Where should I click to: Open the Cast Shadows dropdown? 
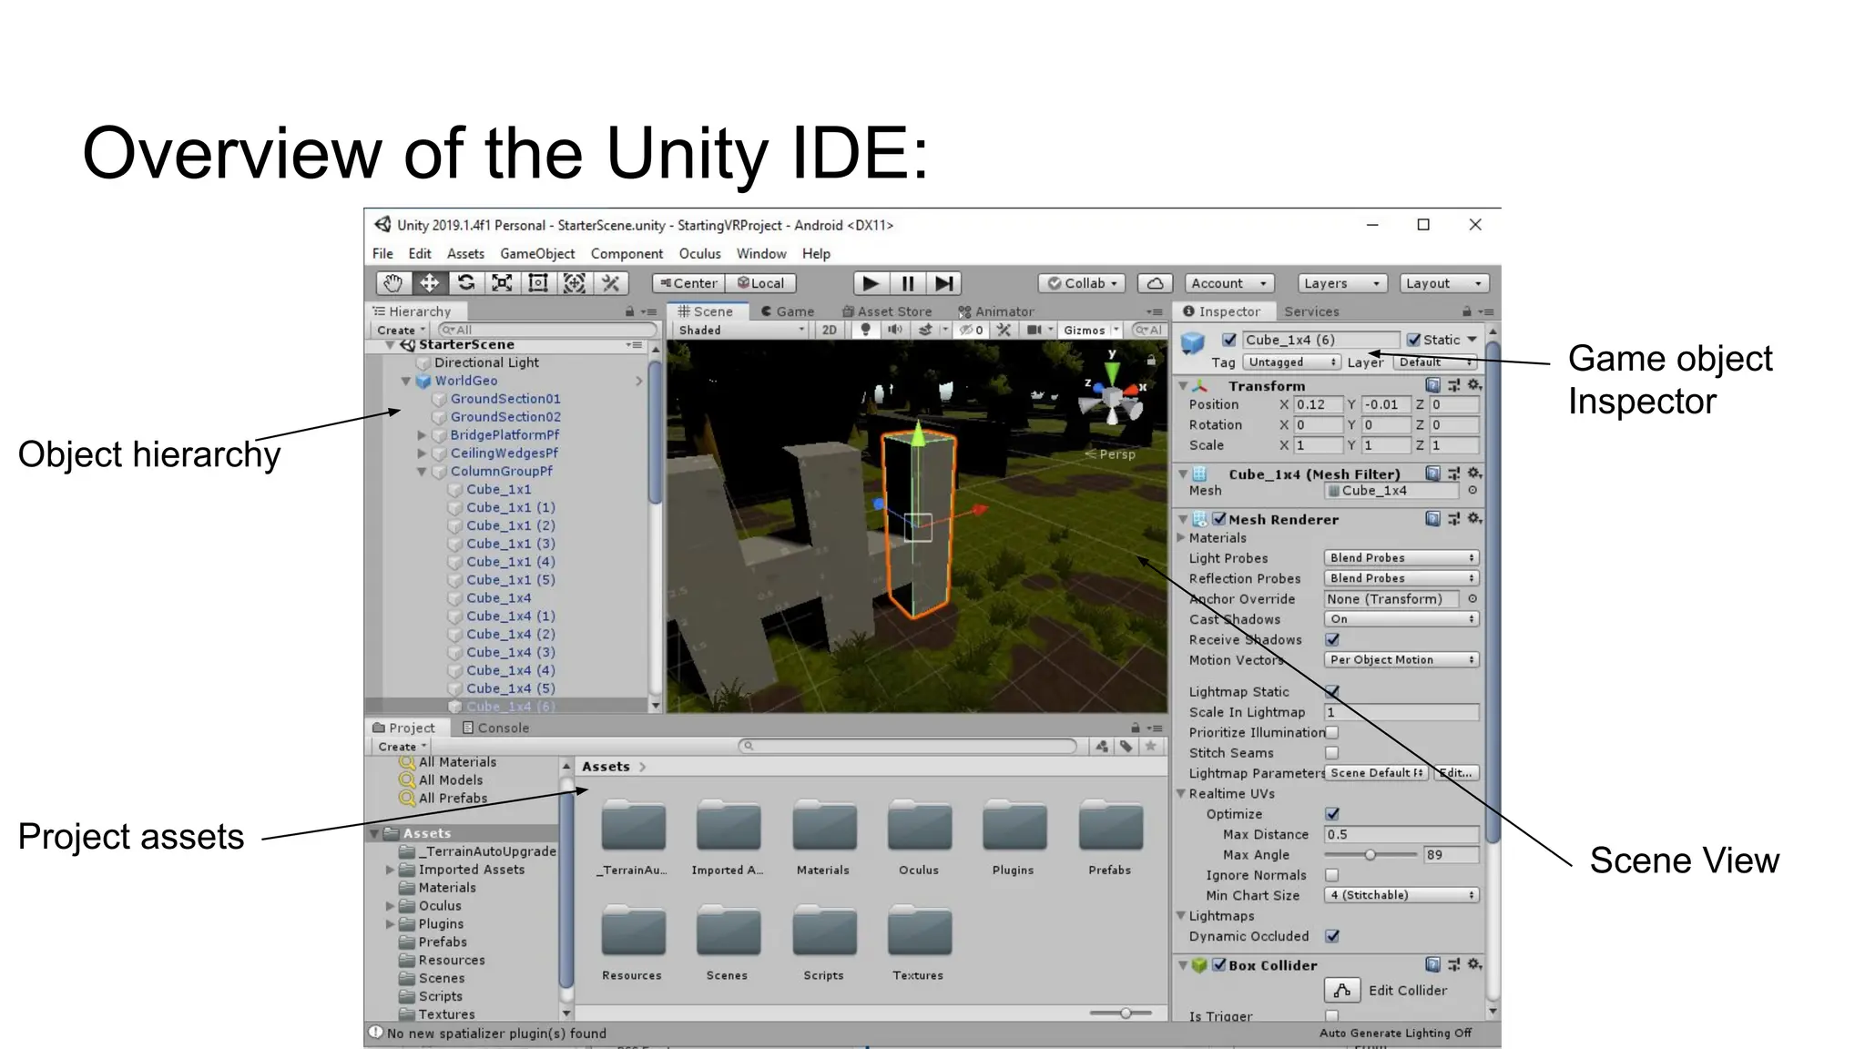point(1401,619)
